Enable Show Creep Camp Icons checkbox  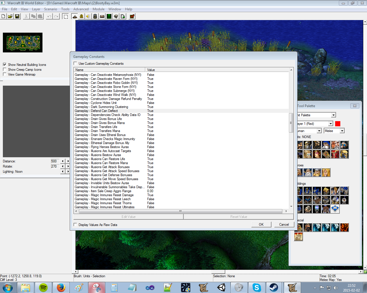5,69
